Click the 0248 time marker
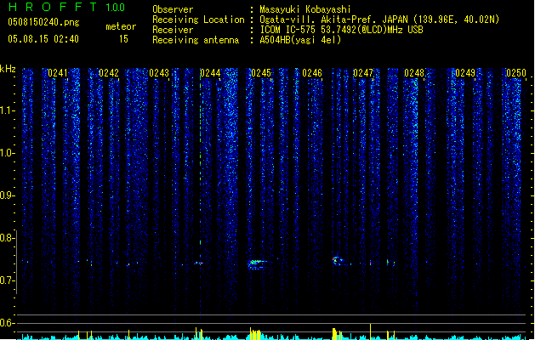This screenshot has height=340, width=535. (x=414, y=73)
